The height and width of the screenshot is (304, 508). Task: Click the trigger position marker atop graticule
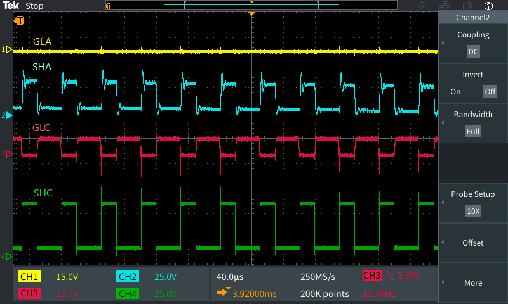251,14
